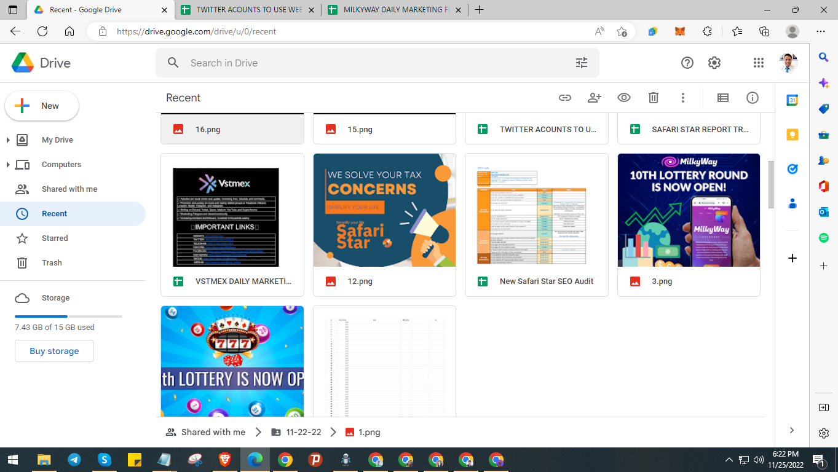Screen dimensions: 838x472
Task: Open Windows Start menu
Action: click(12, 459)
